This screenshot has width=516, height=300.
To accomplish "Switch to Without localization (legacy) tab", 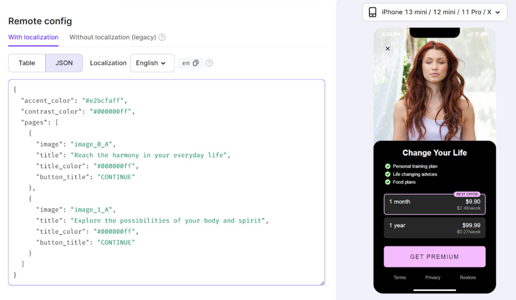I will pos(112,37).
